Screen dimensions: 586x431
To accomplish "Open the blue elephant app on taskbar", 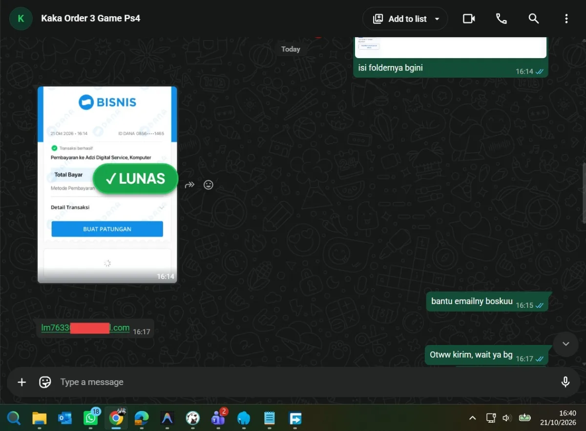I will (243, 418).
